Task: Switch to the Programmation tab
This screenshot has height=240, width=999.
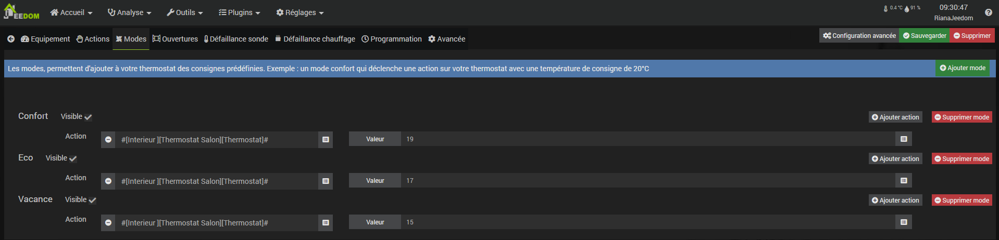Action: 392,39
